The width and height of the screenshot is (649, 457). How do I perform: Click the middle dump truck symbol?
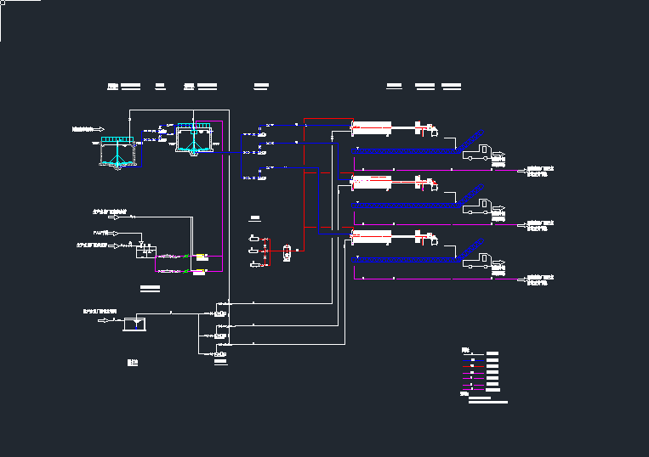(477, 205)
